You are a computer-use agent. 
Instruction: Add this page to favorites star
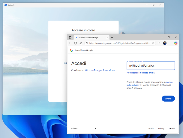[153, 43]
